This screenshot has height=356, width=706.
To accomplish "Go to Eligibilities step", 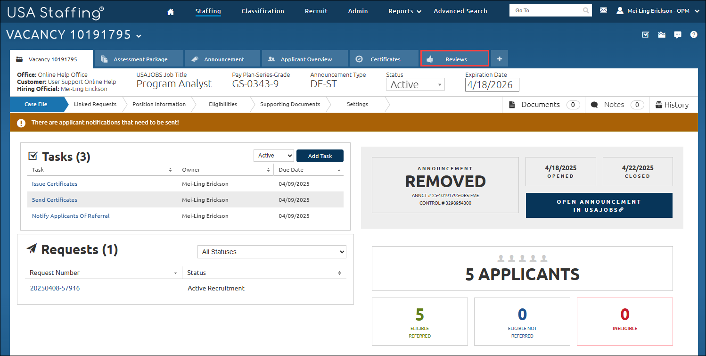I will (x=223, y=104).
